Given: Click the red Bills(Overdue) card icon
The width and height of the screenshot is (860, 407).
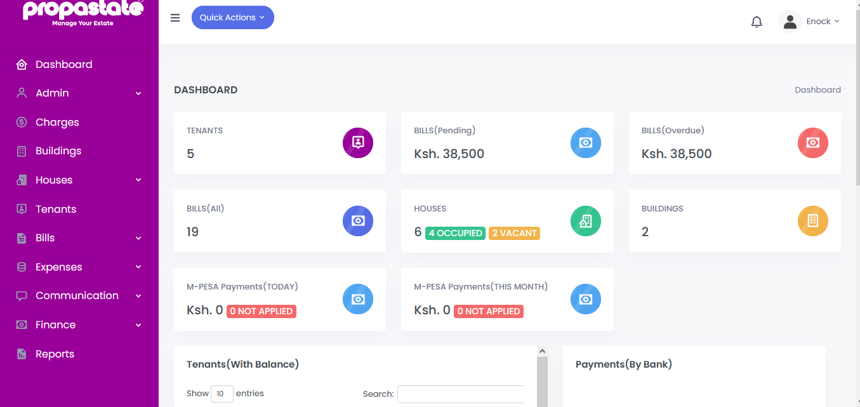Looking at the screenshot, I should [812, 142].
